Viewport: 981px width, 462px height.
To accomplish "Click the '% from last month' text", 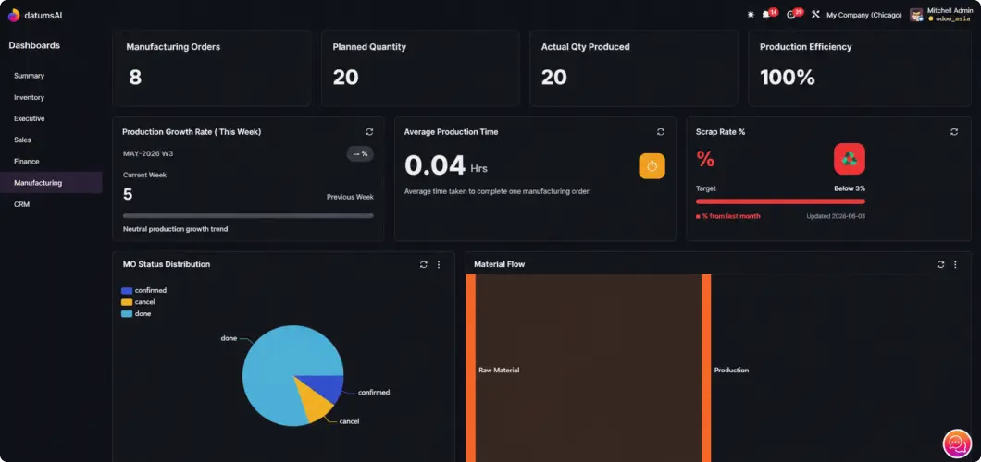I will [731, 216].
